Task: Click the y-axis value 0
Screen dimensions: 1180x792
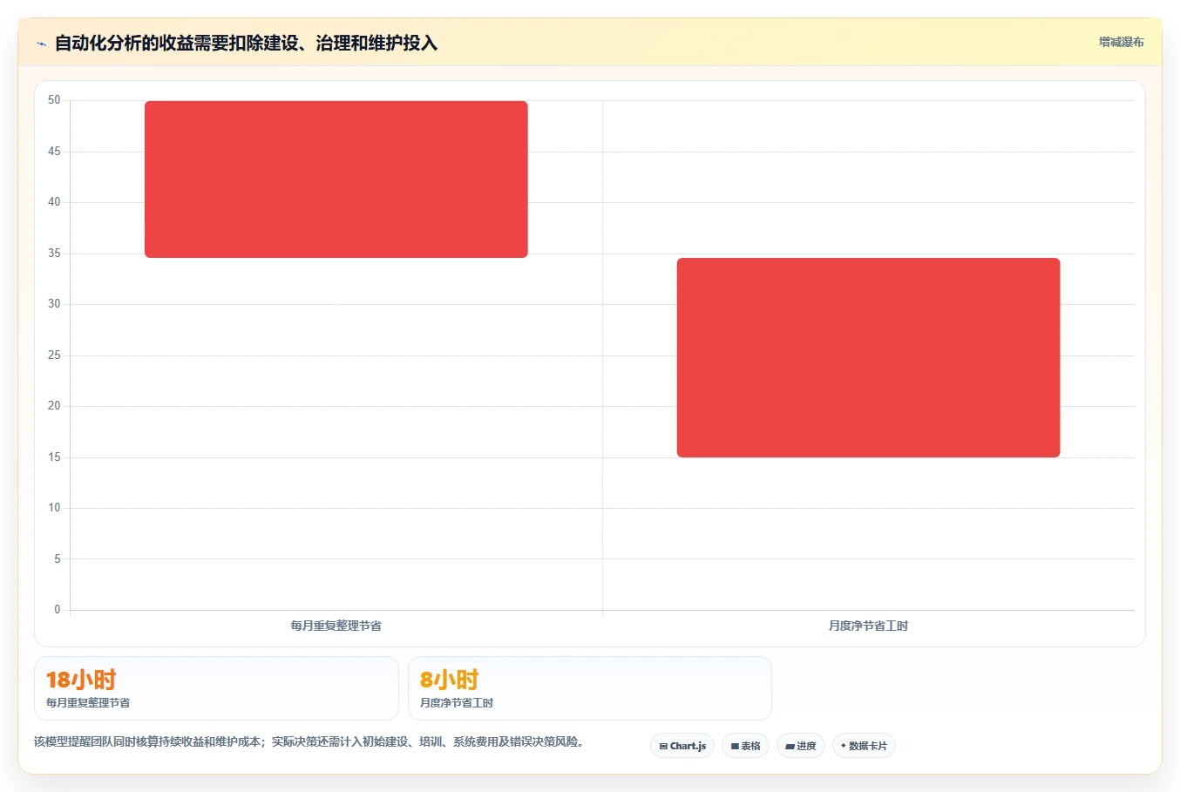Action: click(x=58, y=610)
